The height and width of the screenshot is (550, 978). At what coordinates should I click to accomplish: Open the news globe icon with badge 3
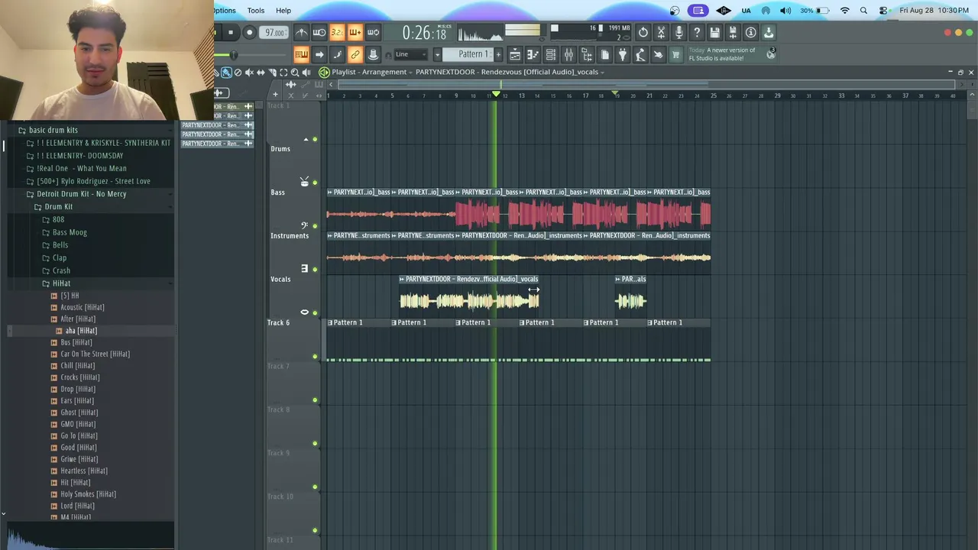click(x=771, y=53)
